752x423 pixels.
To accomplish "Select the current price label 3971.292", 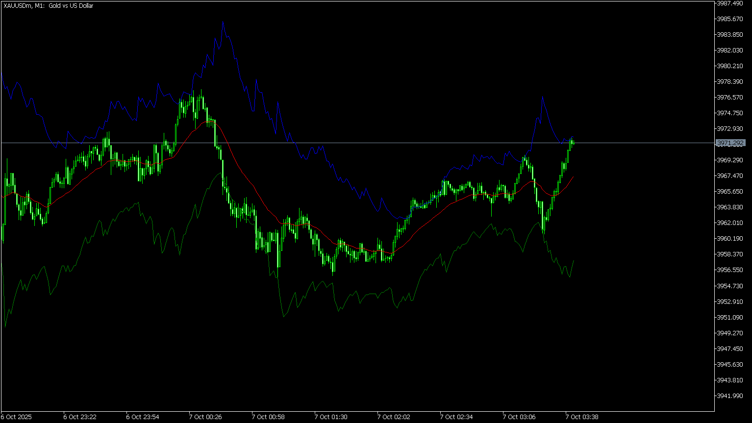I will [x=731, y=143].
